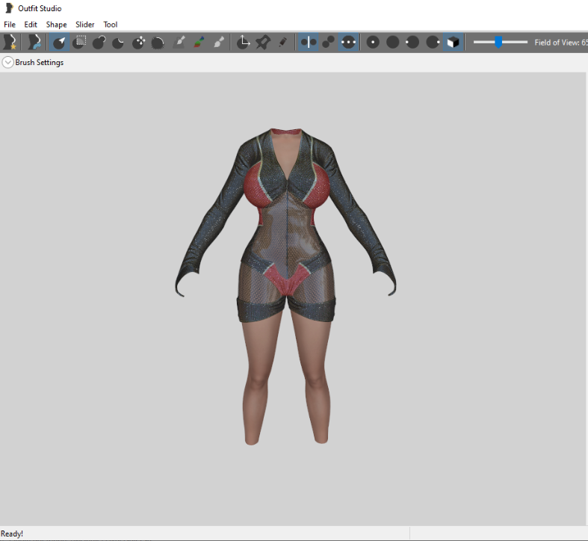Click the Pivot pushpin tool icon
This screenshot has width=588, height=541.
tap(263, 42)
